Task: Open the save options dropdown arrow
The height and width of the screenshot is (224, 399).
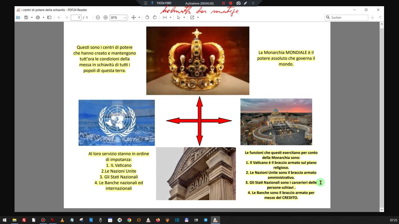Action: pyautogui.click(x=32, y=17)
